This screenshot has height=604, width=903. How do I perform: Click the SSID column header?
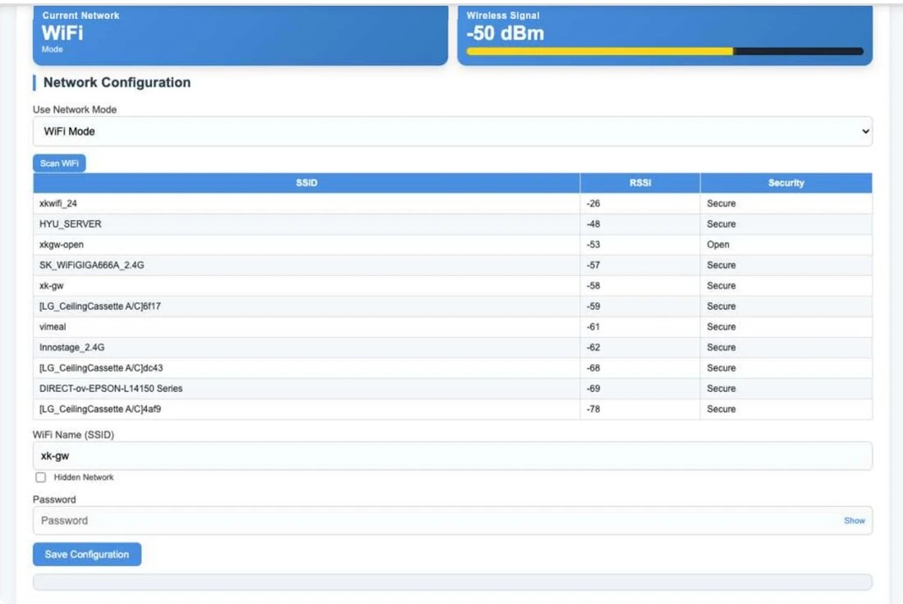[306, 182]
